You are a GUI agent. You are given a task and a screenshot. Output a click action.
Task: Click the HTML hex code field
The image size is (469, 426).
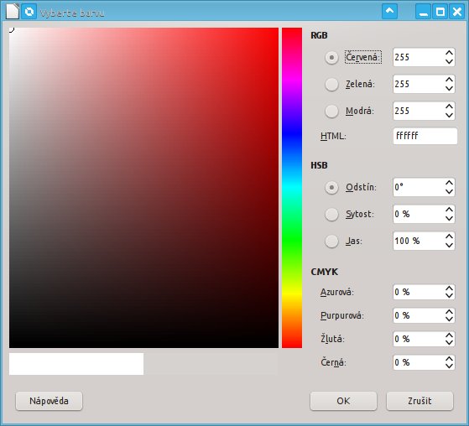point(425,136)
